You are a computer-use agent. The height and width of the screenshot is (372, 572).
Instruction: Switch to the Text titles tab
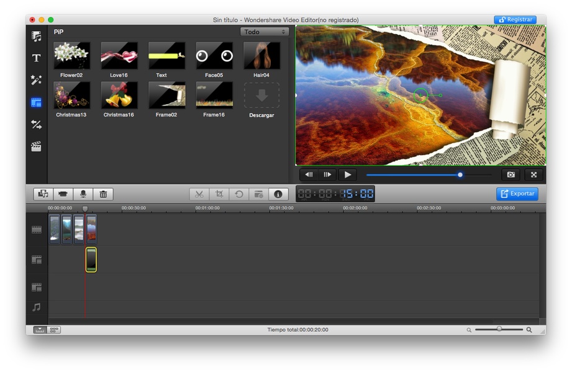pyautogui.click(x=37, y=58)
